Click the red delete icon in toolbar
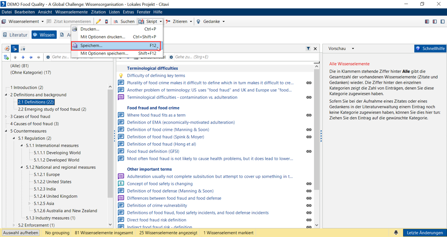The width and height of the screenshot is (447, 237). click(x=107, y=22)
